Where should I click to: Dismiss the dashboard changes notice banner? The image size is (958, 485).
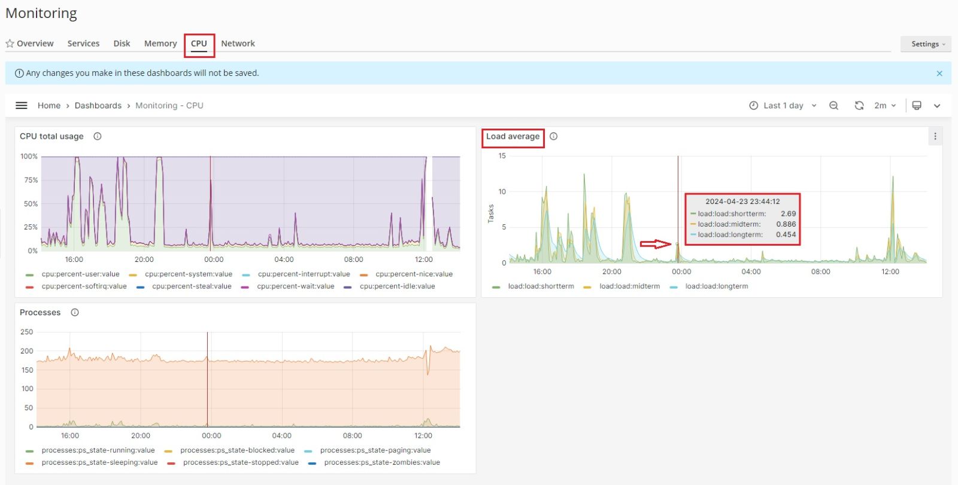click(939, 74)
